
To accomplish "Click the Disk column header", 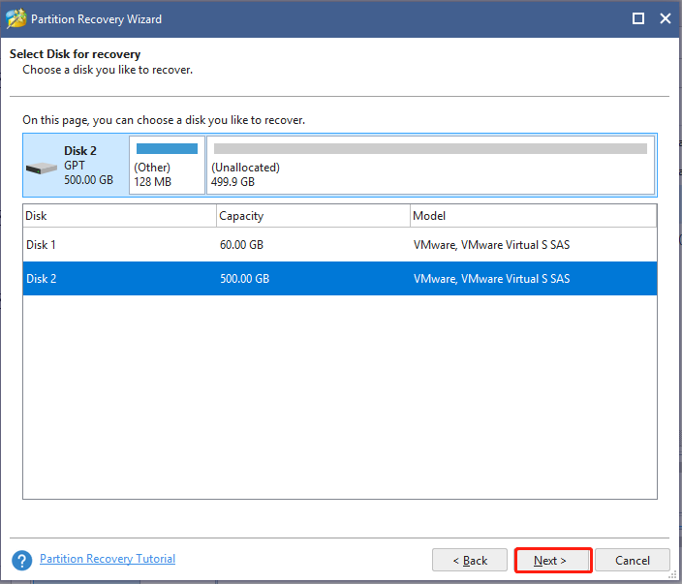I will point(119,216).
